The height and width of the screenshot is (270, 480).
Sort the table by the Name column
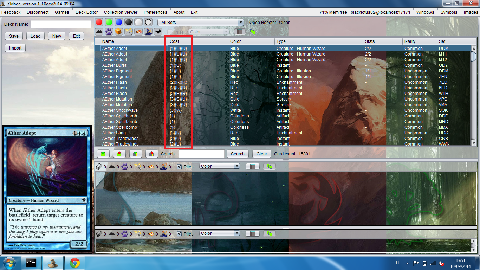point(134,41)
